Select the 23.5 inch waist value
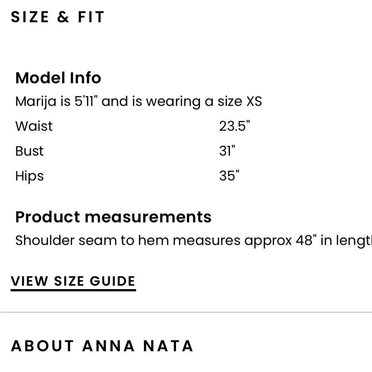372x372 pixels. (x=235, y=126)
